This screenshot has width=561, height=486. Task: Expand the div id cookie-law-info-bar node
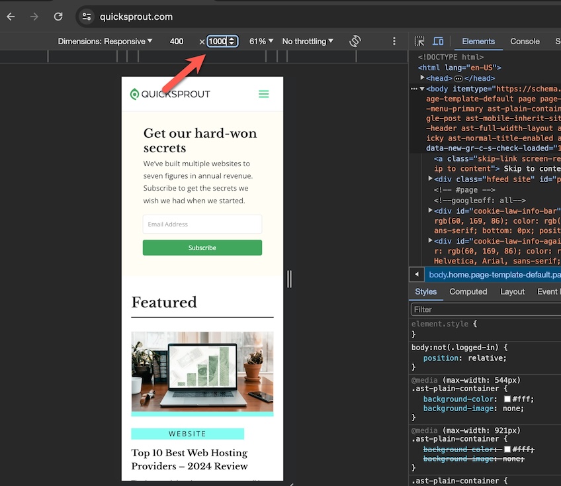pyautogui.click(x=431, y=211)
